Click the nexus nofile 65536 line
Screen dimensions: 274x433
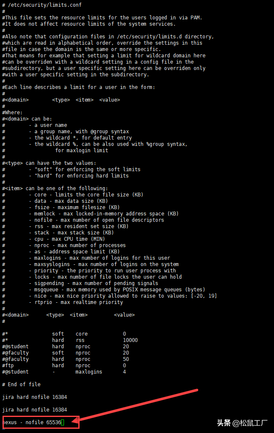point(32,422)
